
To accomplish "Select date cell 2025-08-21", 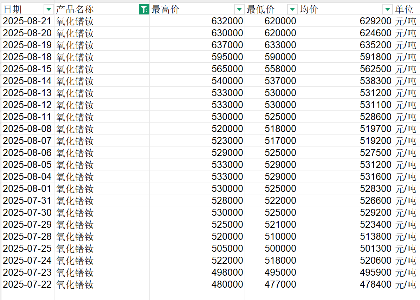I will pos(27,21).
